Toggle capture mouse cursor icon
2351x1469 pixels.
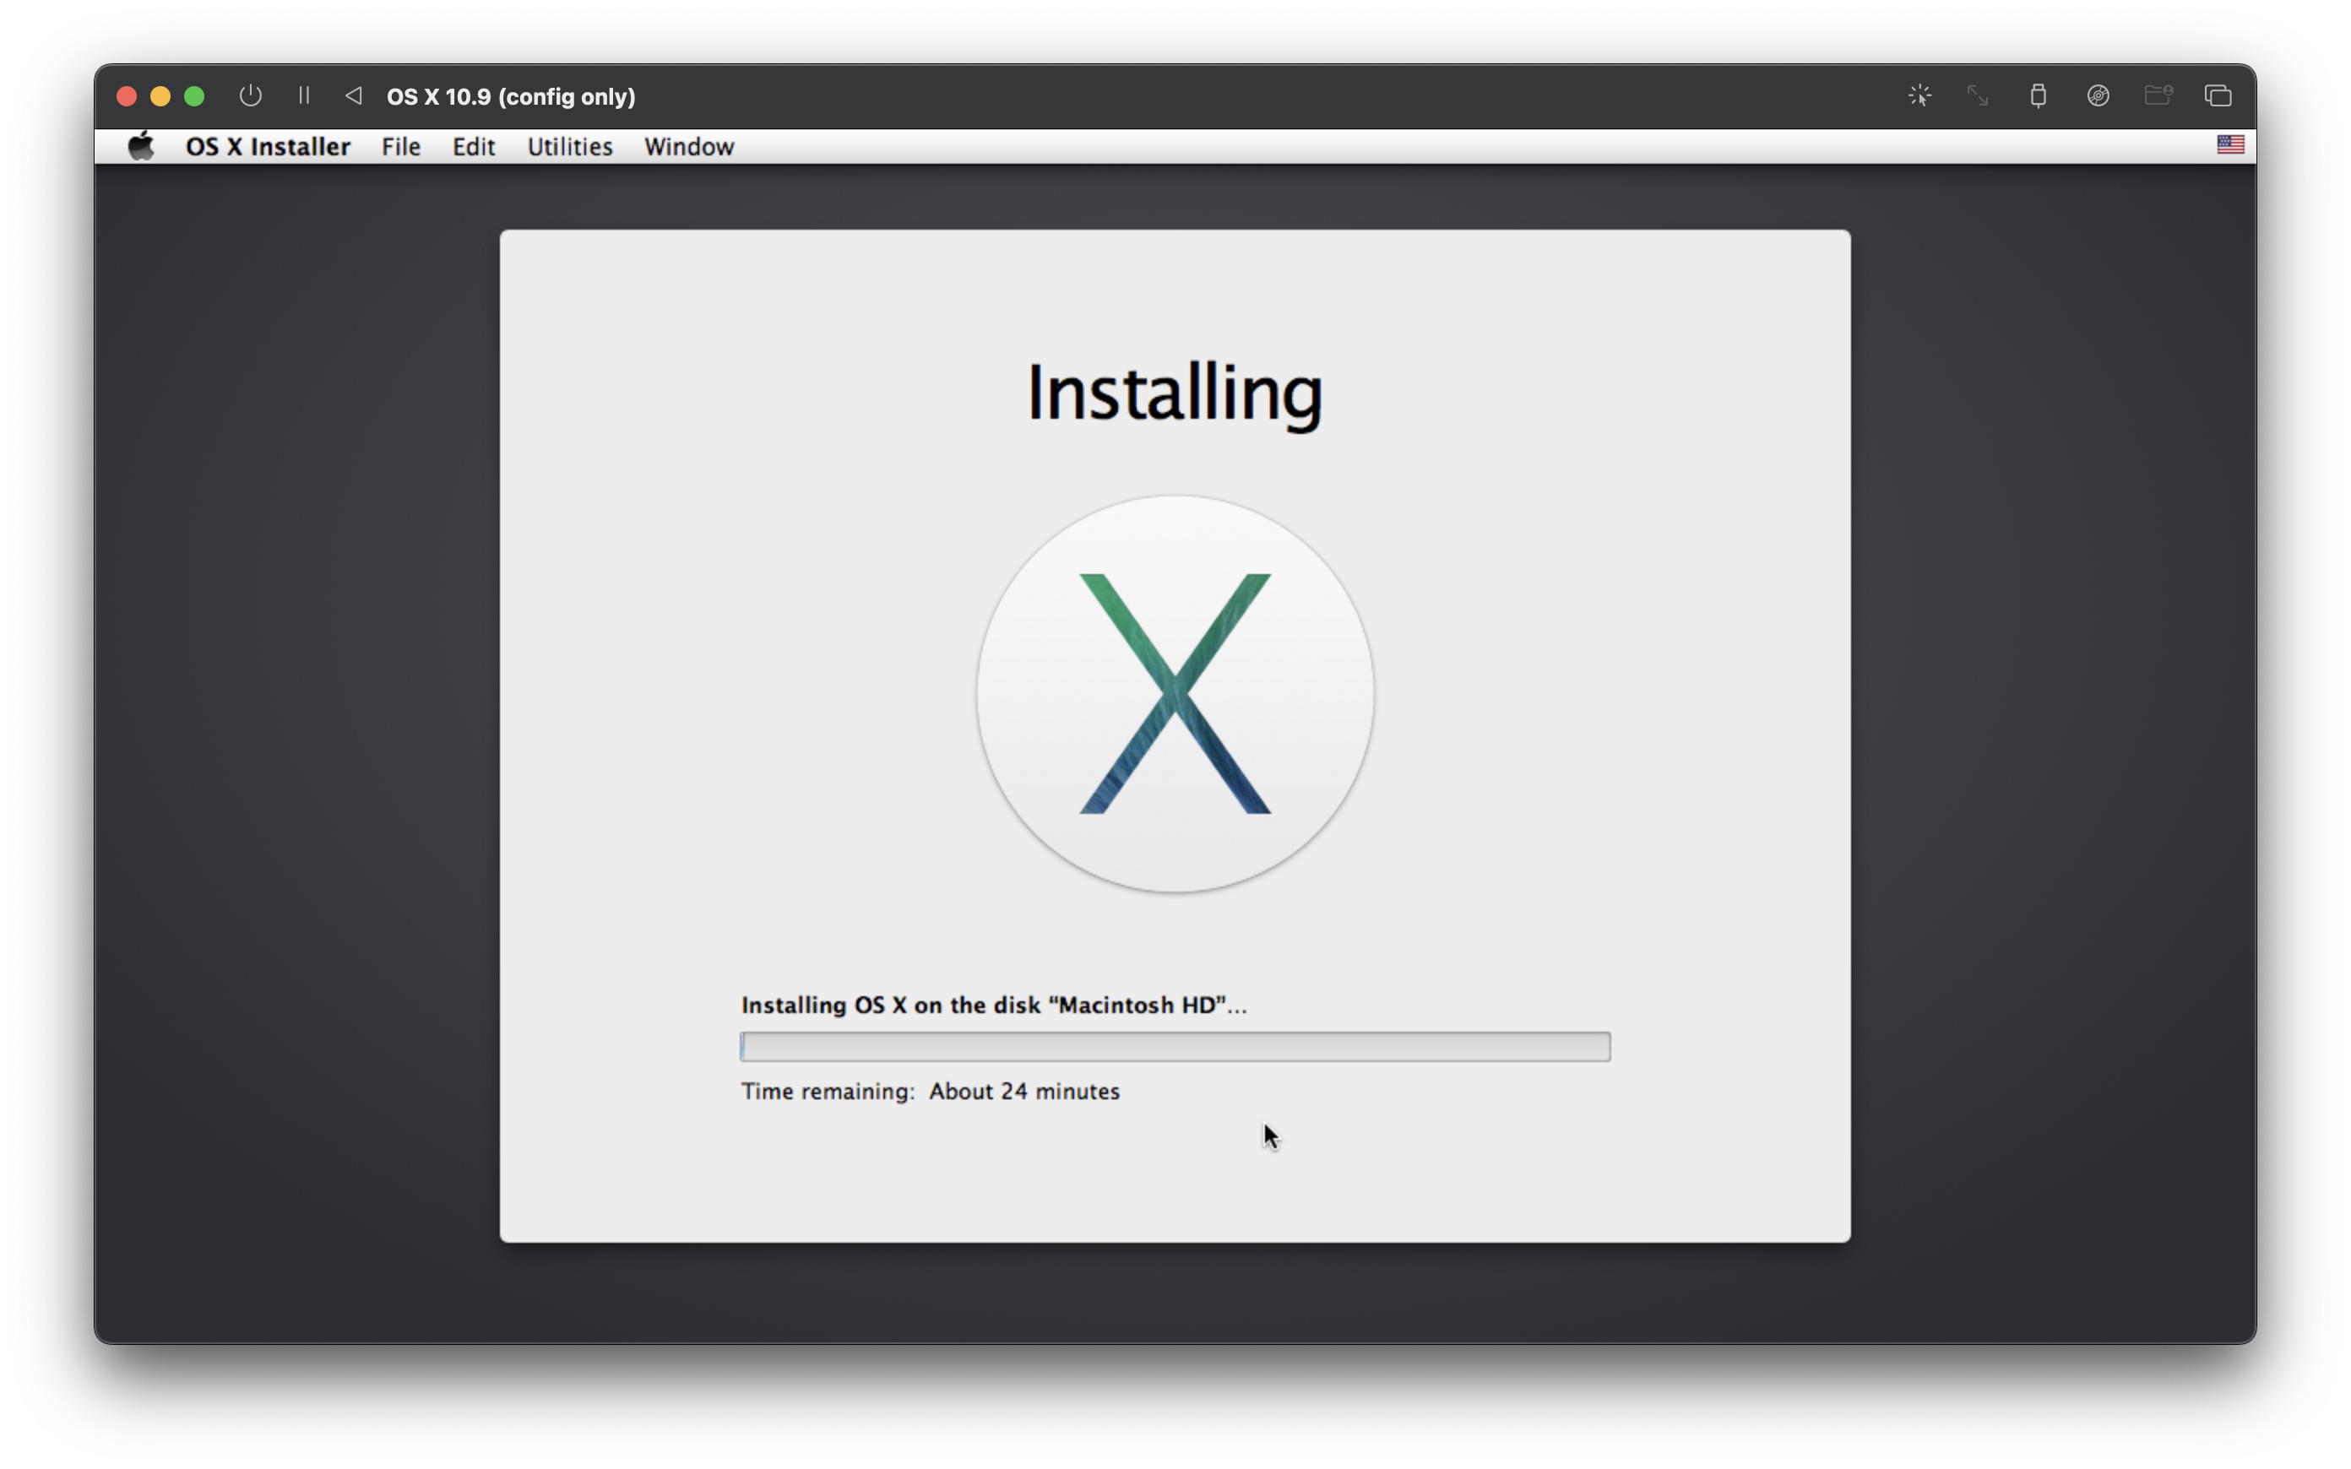[x=1919, y=95]
